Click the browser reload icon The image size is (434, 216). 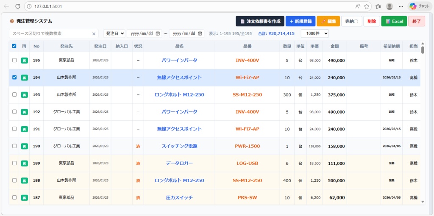[18, 6]
